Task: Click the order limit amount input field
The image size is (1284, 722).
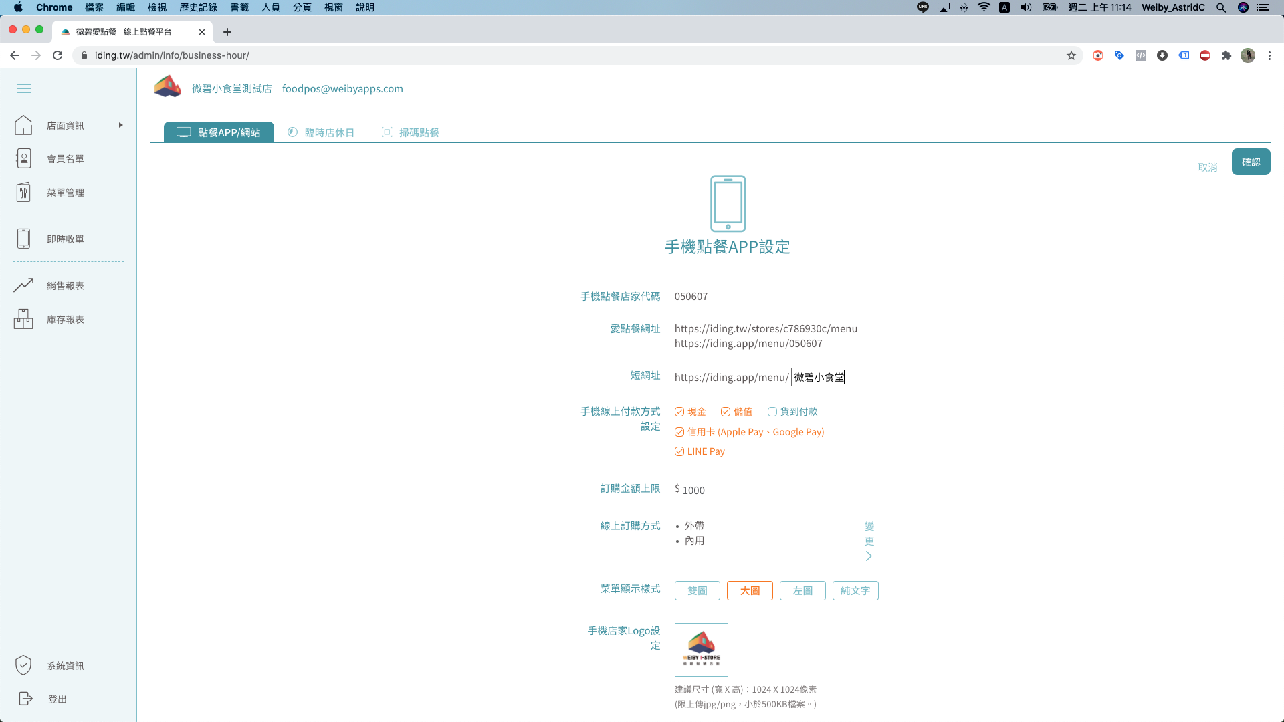Action: tap(769, 490)
